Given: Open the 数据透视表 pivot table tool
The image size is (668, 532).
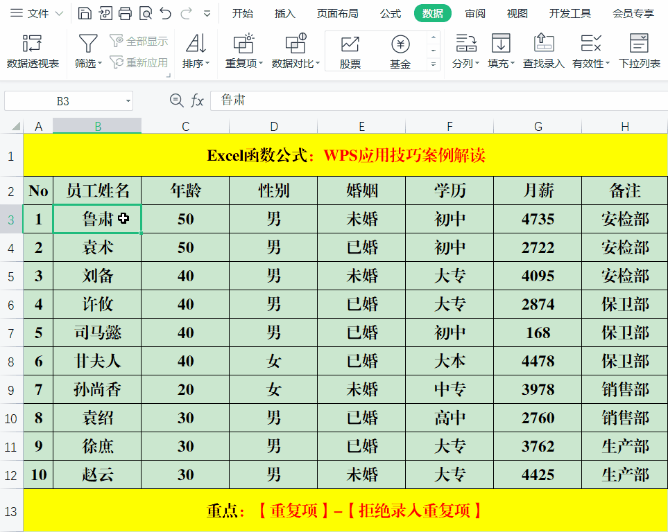Looking at the screenshot, I should pos(33,52).
